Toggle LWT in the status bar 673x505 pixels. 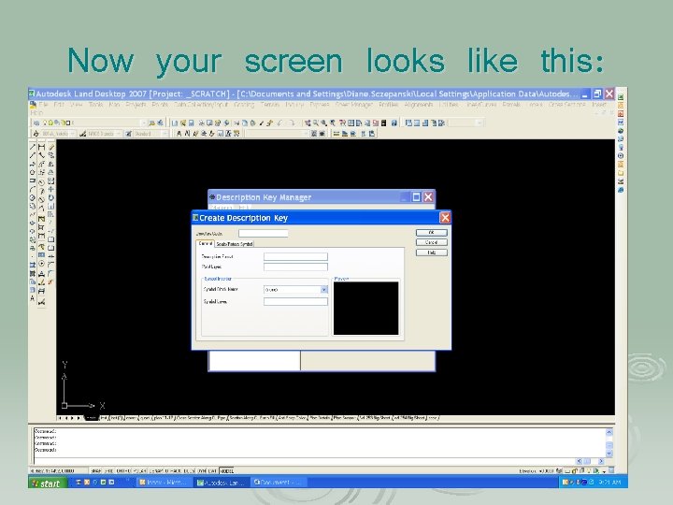tap(212, 470)
